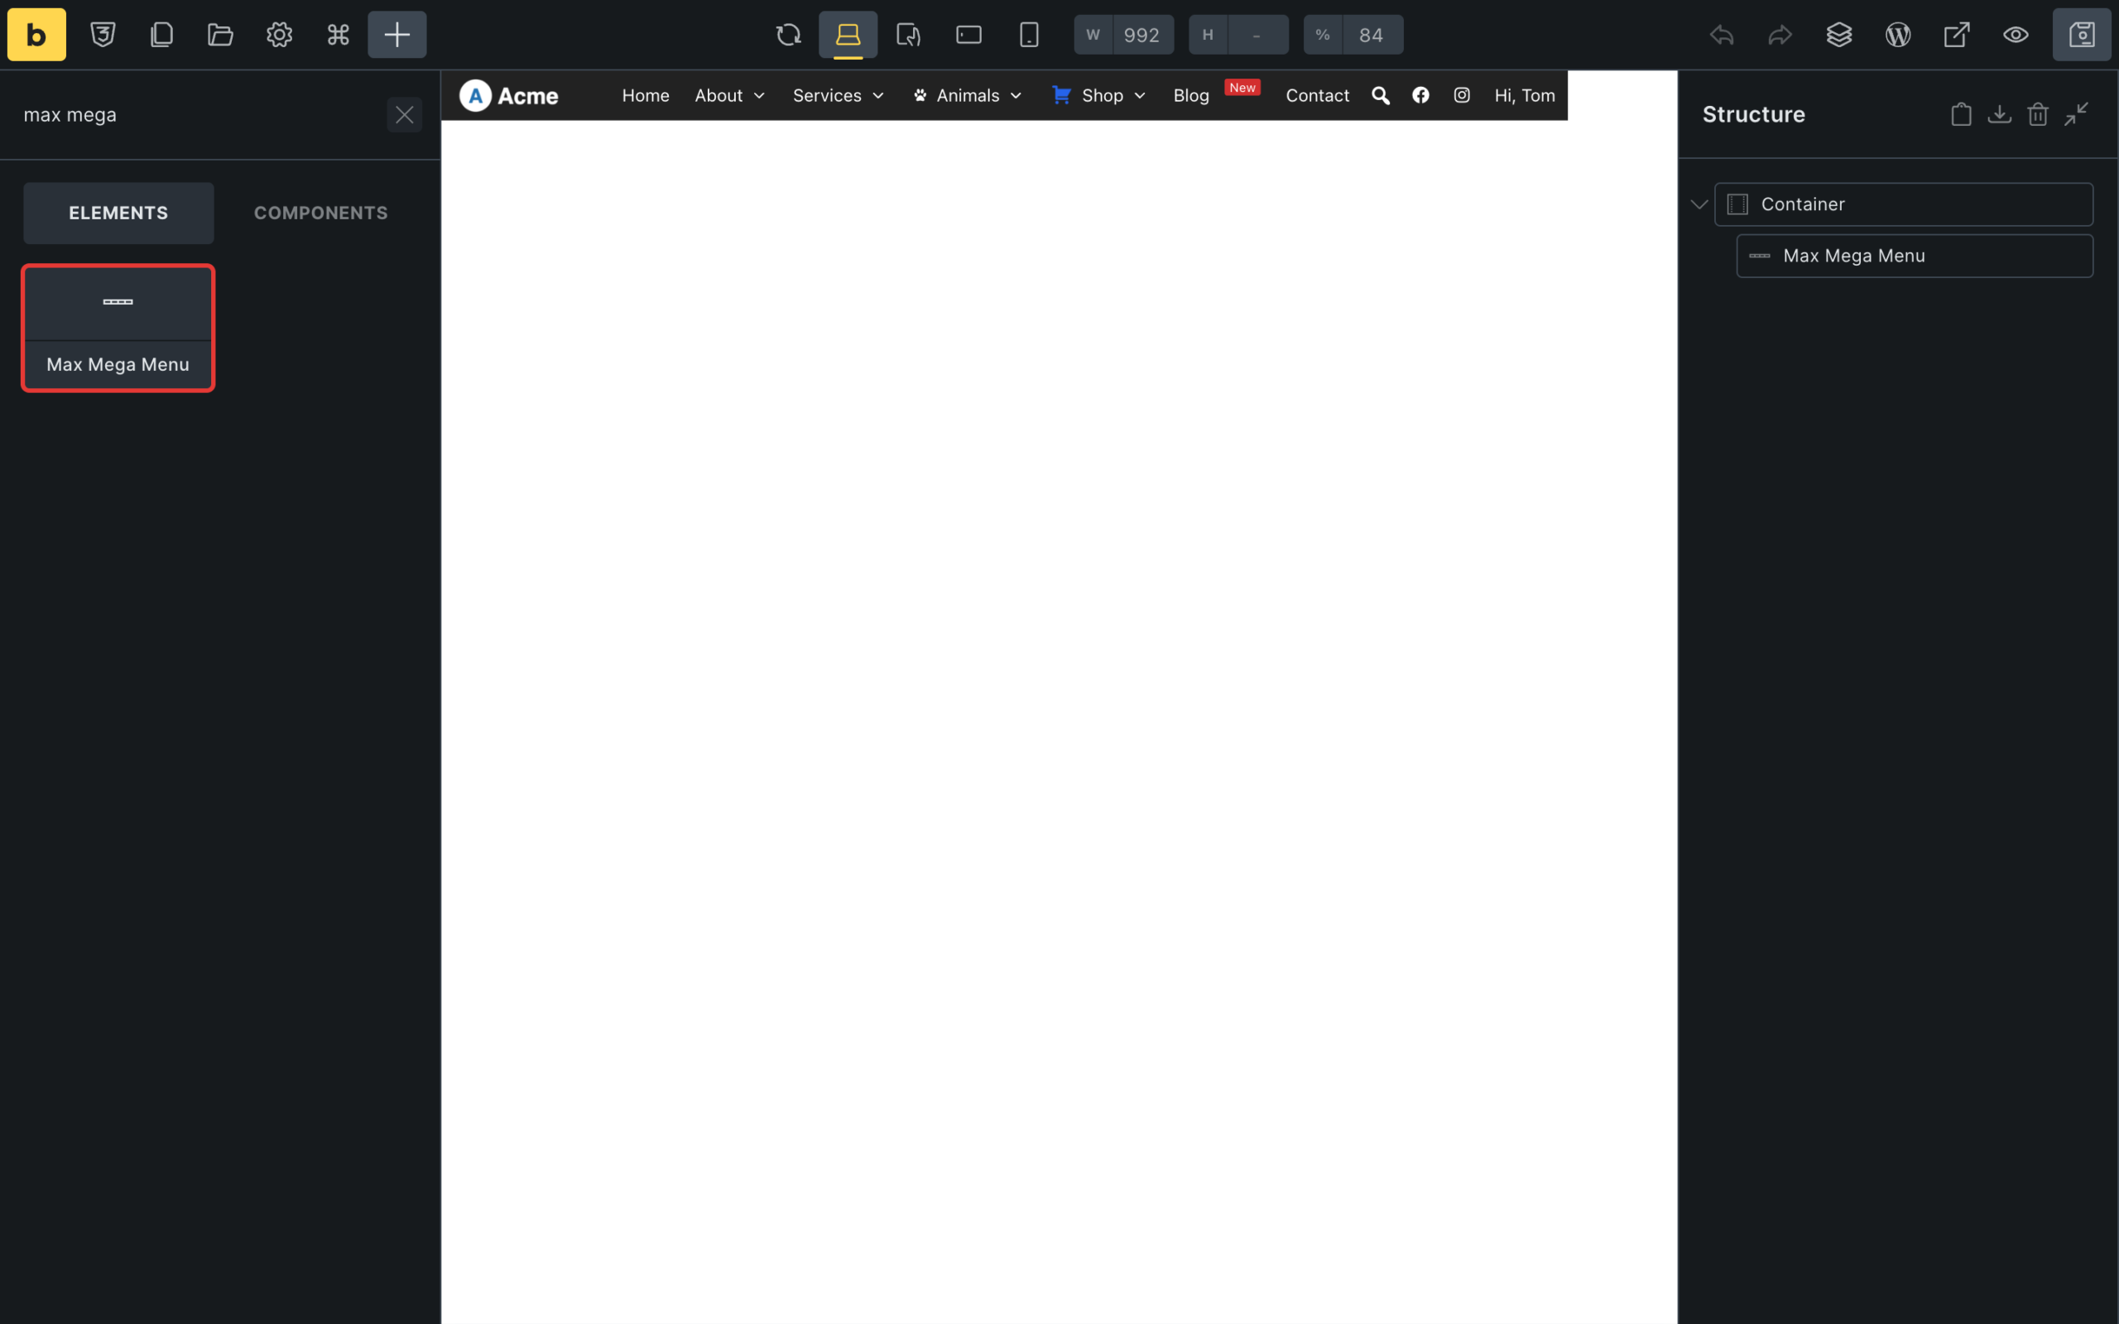Switch to the COMPONENTS tab

[x=320, y=213]
